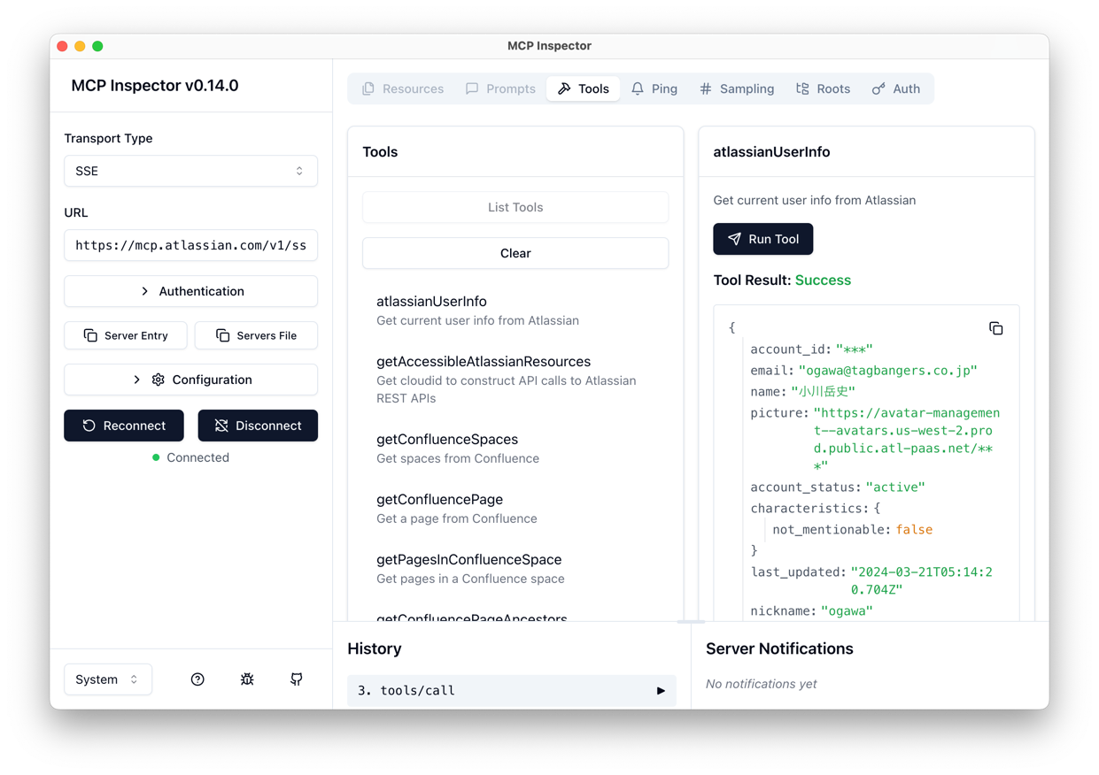Click the picture avatar URL value

point(907,440)
